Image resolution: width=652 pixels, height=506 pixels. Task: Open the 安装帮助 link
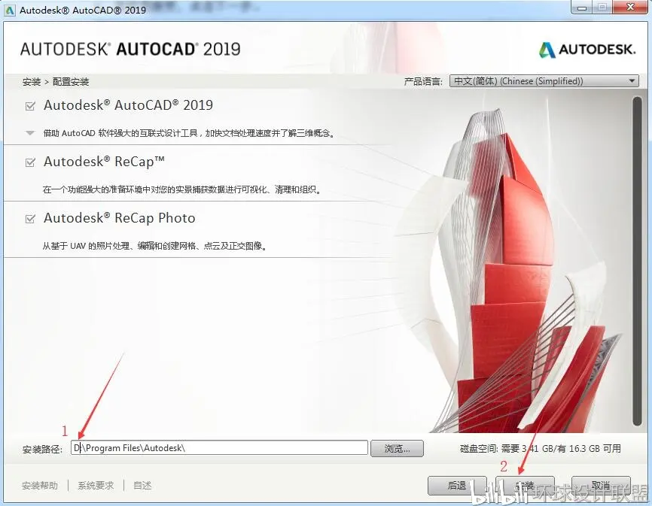point(40,485)
